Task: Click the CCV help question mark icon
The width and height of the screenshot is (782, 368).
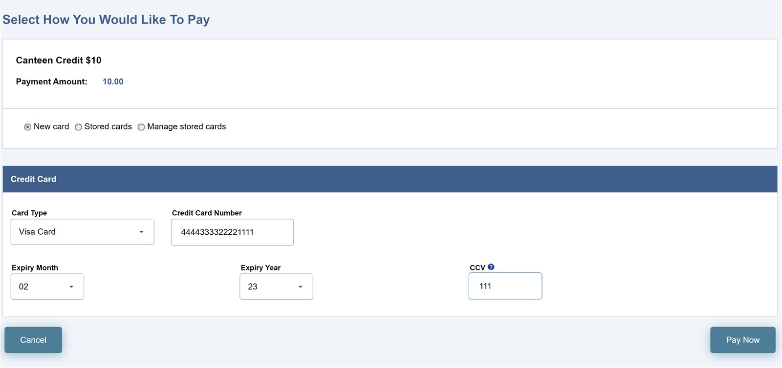Action: (x=491, y=267)
